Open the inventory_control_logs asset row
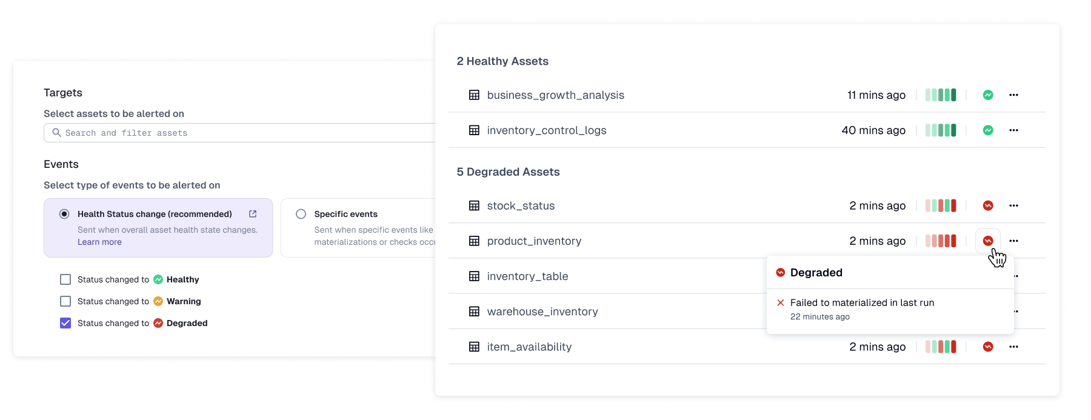The height and width of the screenshot is (420, 1091). (x=546, y=130)
